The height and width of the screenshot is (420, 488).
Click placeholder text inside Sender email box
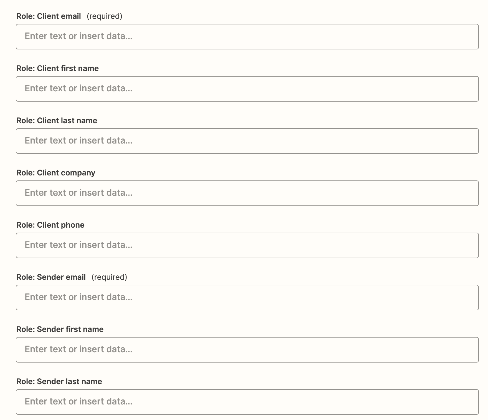click(79, 297)
